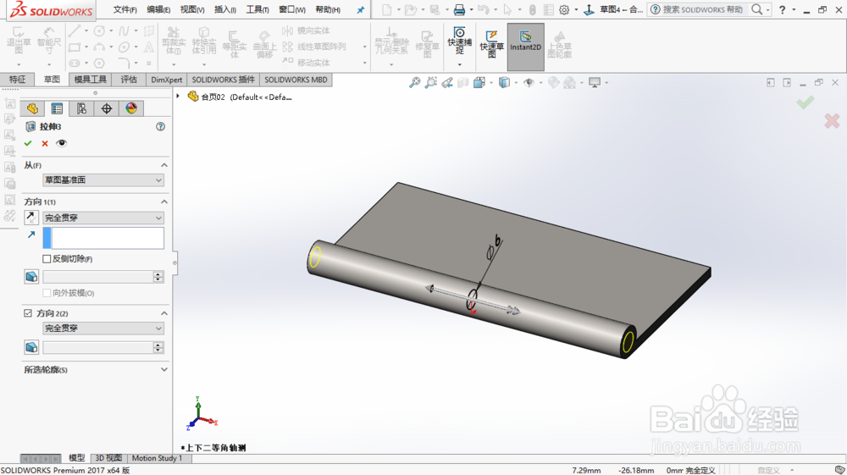Switch to the 模具工具 tab
This screenshot has width=847, height=475.
[x=91, y=80]
